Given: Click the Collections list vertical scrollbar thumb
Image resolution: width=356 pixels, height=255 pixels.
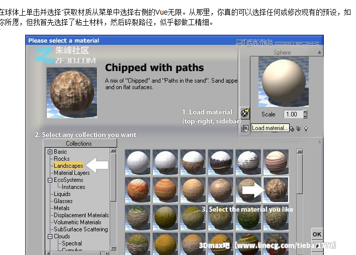Looking at the screenshot, I should point(113,177).
